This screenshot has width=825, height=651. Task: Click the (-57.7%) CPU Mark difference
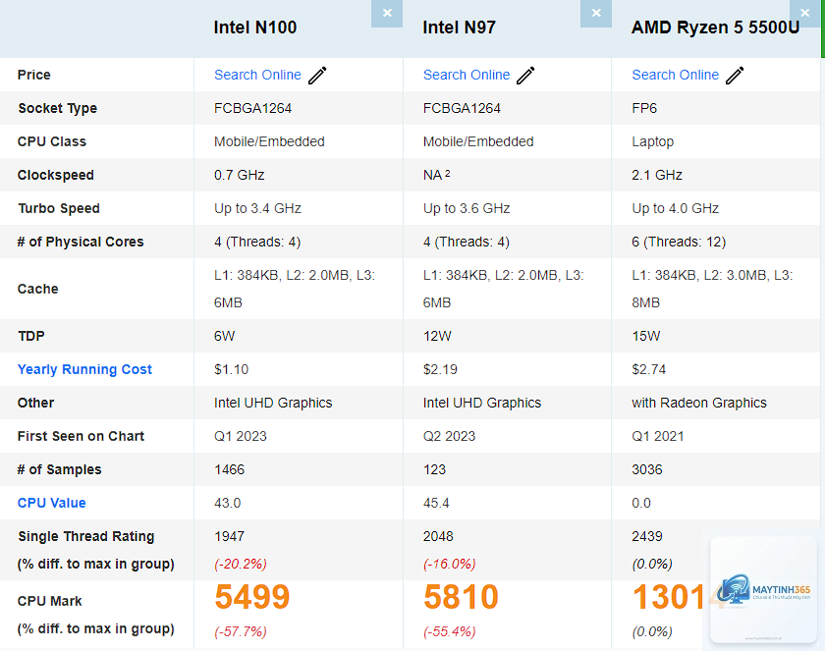coord(241,631)
